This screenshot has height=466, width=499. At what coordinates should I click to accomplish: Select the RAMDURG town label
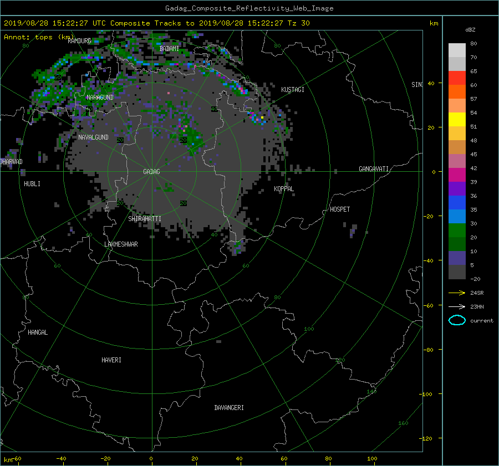click(x=79, y=40)
